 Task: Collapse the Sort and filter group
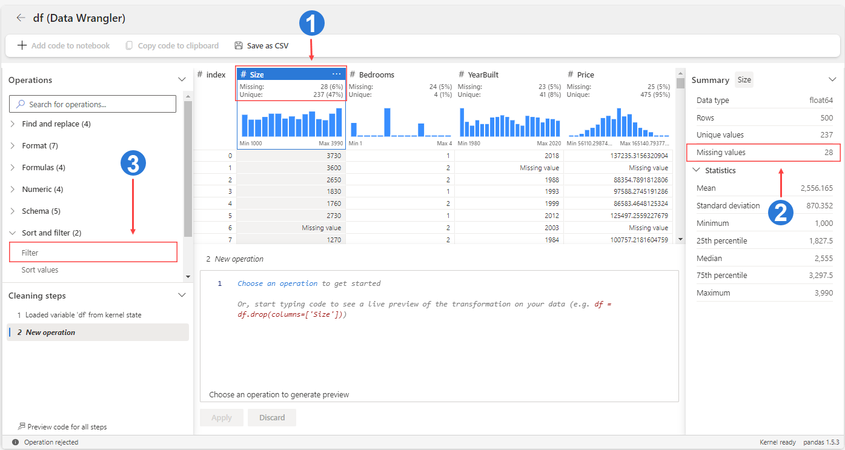coord(13,233)
